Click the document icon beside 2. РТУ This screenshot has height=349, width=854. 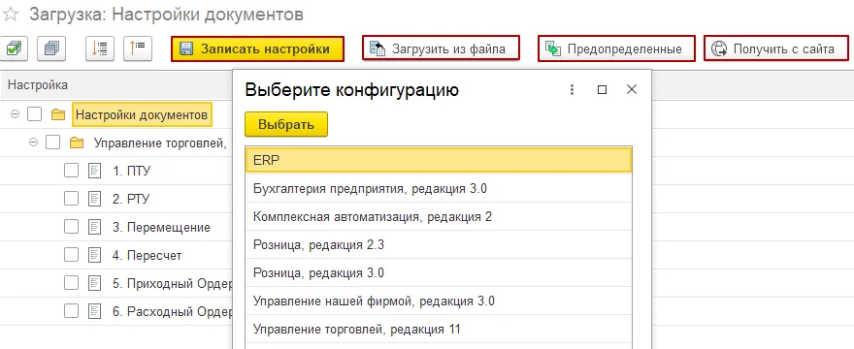pyautogui.click(x=95, y=199)
